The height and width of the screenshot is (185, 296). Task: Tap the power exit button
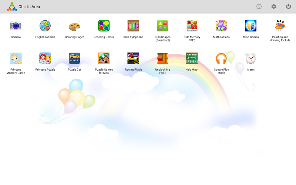click(289, 7)
